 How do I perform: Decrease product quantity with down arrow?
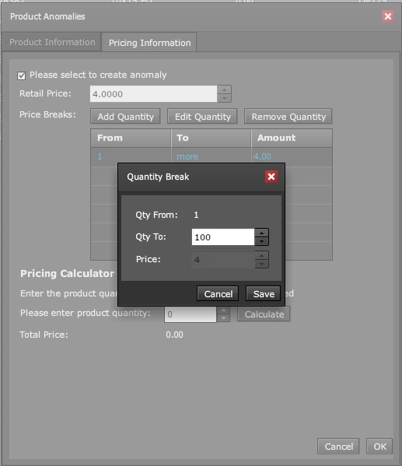click(223, 318)
